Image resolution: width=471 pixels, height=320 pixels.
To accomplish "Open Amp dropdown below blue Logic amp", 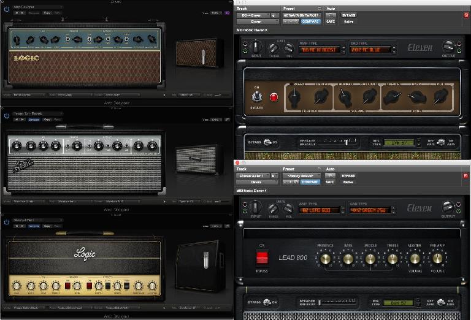I will pyautogui.click(x=74, y=95).
